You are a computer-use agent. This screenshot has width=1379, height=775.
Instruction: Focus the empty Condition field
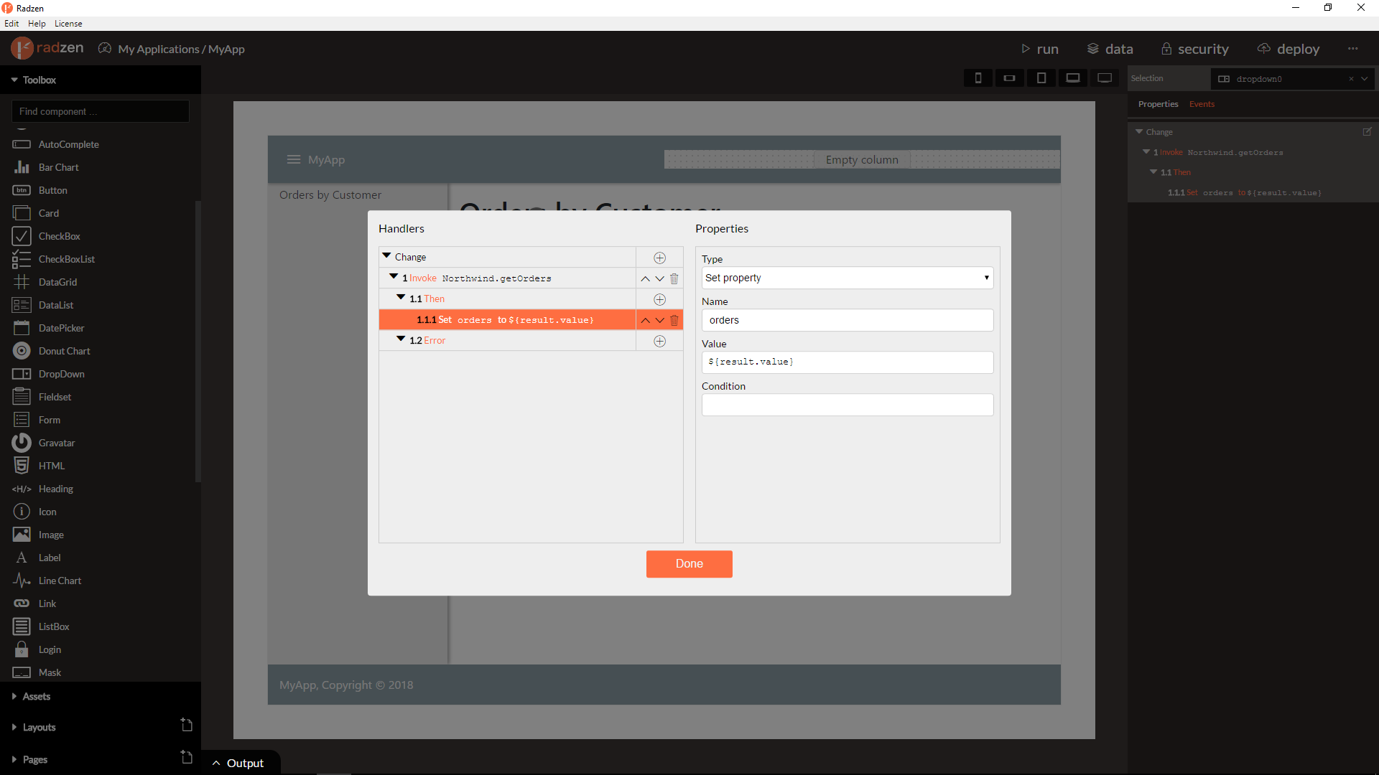pyautogui.click(x=848, y=405)
